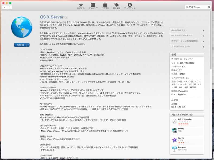Open the iPhoto app icon

click(x=174, y=130)
